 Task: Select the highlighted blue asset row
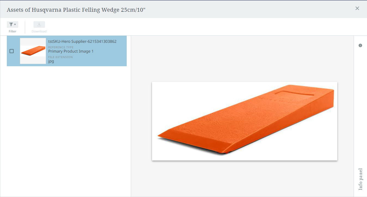point(67,51)
